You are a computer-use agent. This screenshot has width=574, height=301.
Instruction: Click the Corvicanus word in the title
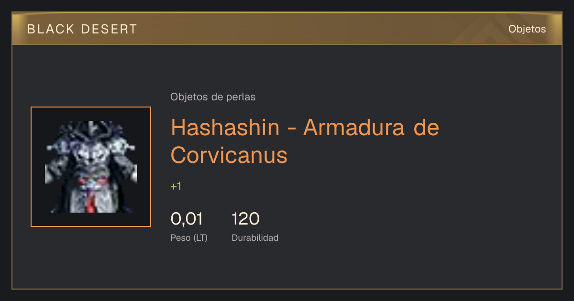[x=229, y=155]
